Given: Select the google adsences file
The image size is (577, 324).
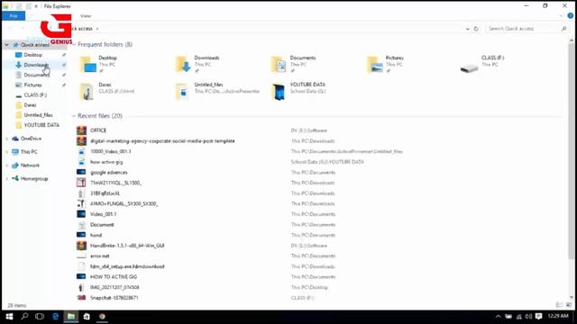Looking at the screenshot, I should point(108,172).
